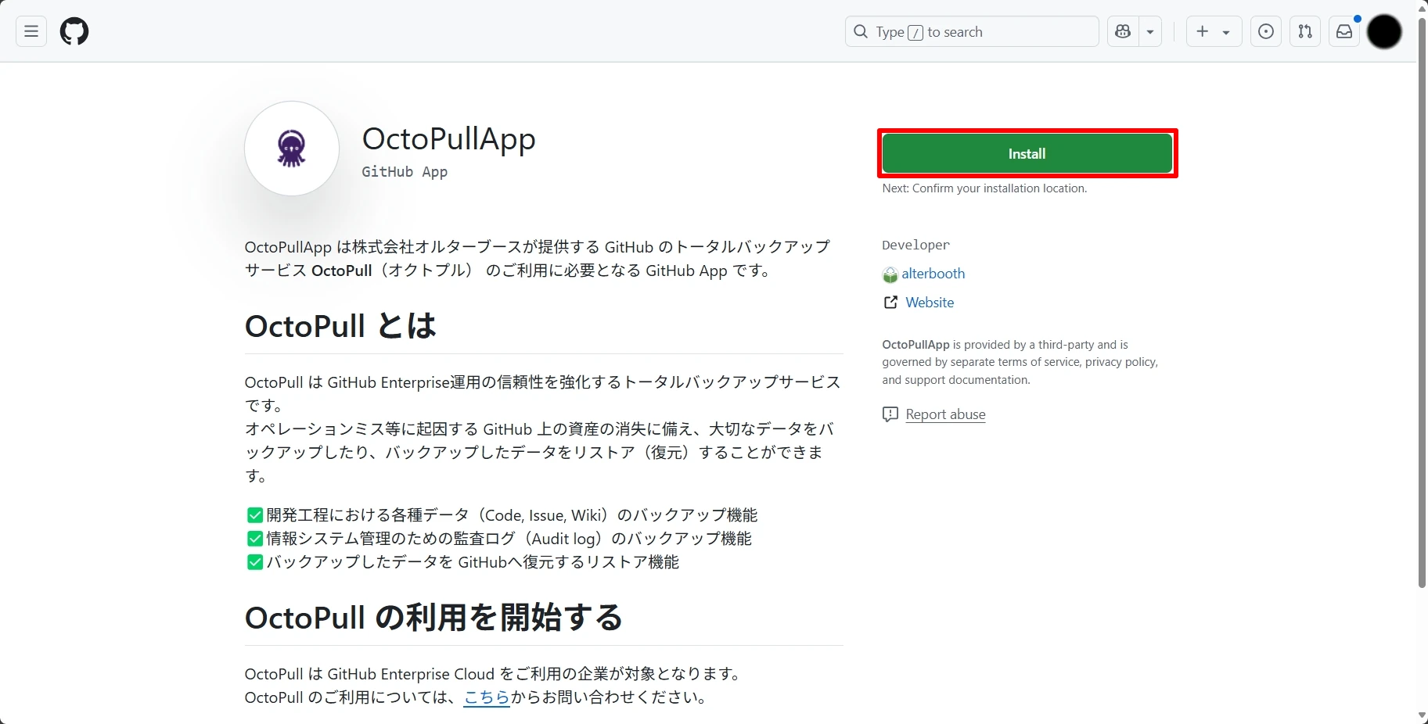1428x724 pixels.
Task: Expand the Copilot dropdown arrow
Action: [x=1150, y=32]
